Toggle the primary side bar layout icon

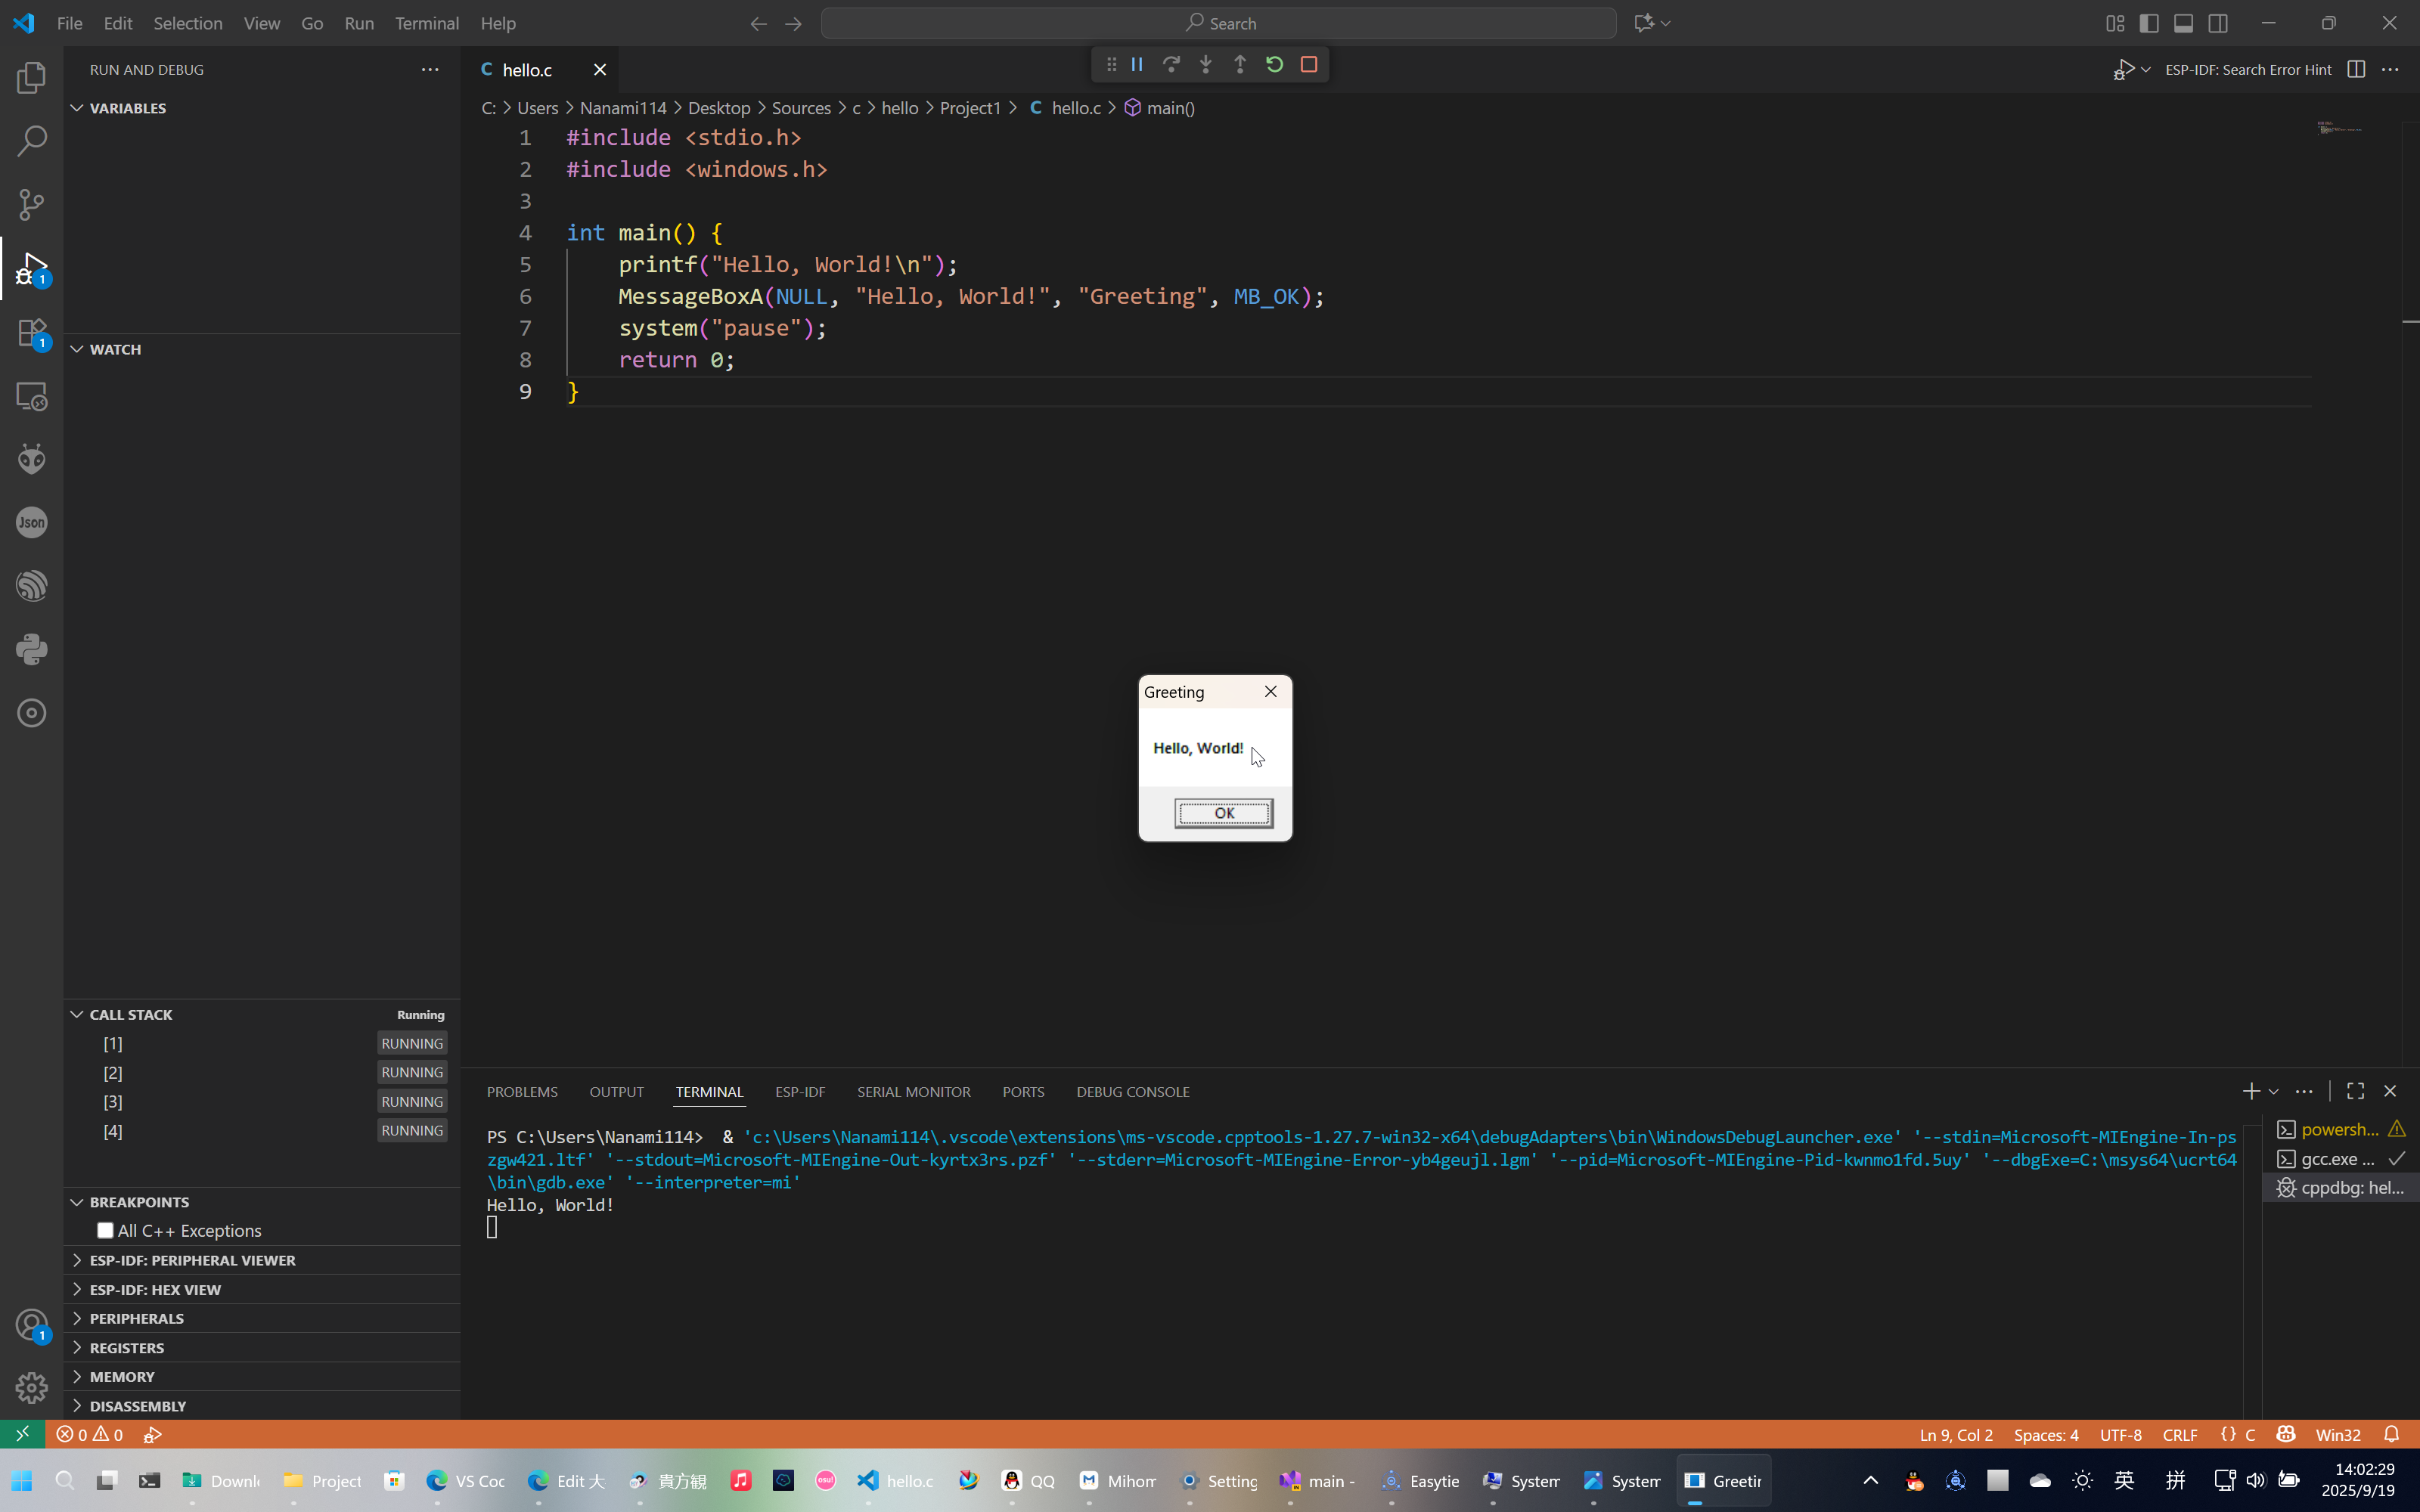pos(2149,23)
